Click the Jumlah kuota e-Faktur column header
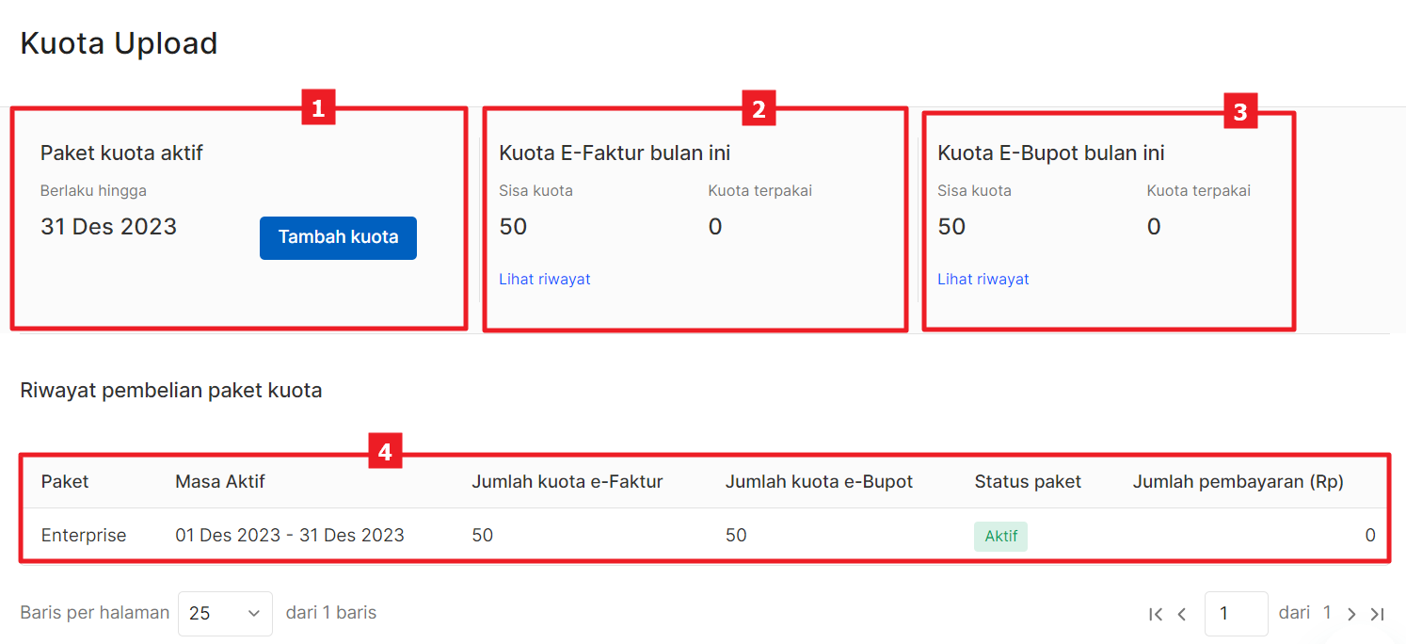 [567, 481]
